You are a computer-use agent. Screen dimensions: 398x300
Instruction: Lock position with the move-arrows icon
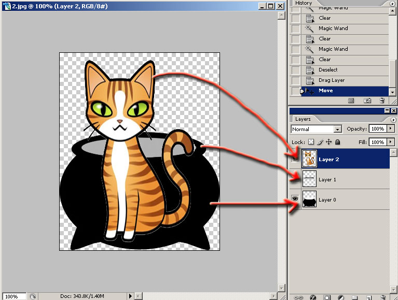[x=328, y=142]
